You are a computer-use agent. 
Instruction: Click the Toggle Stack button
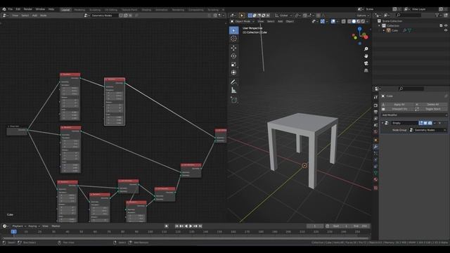[431, 109]
